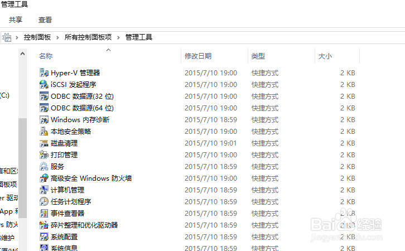Expand the chevron after 控制面板
405x251 pixels.
click(57, 38)
